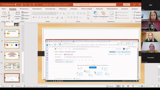
Task: Switch to Reading view icon
Action: click(x=128, y=86)
